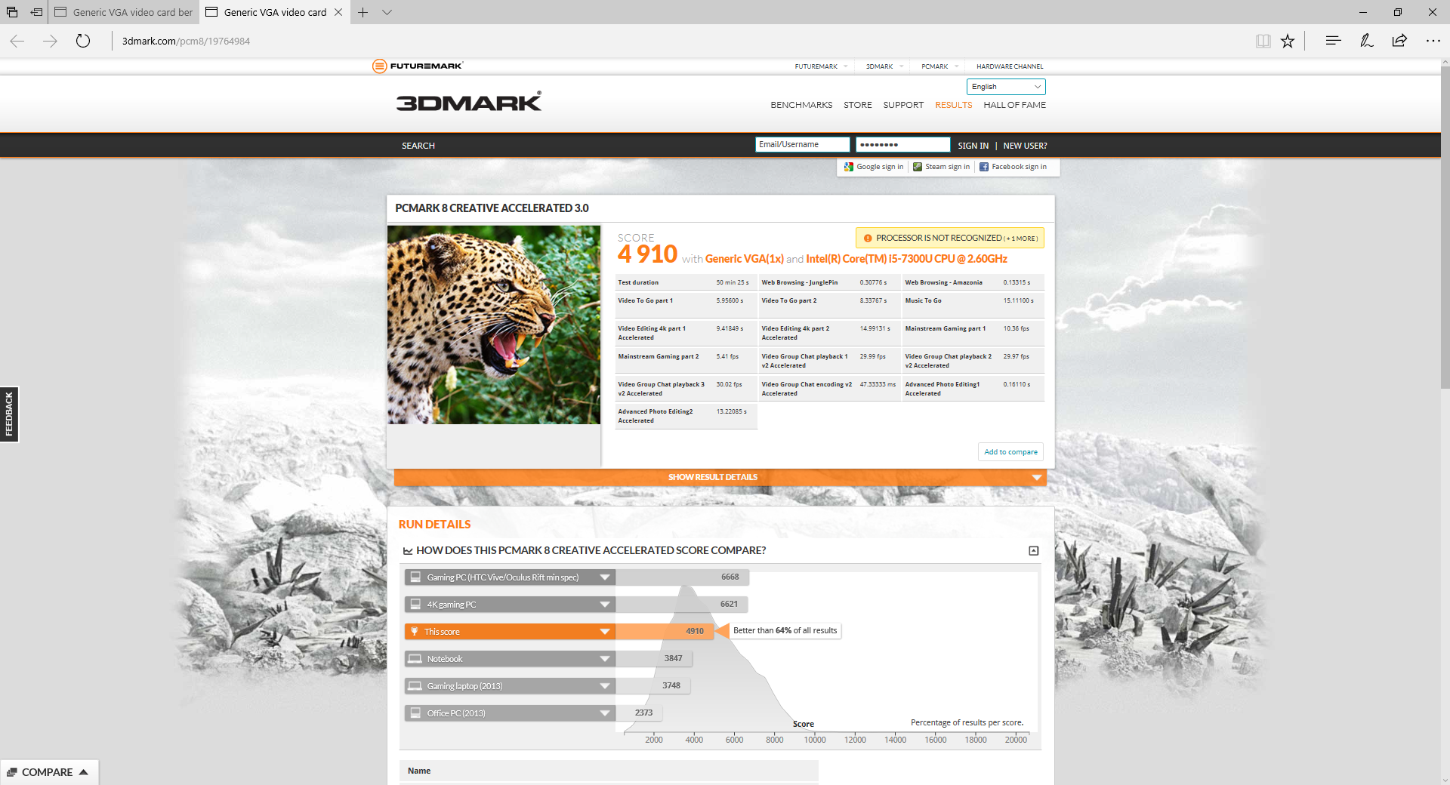Show the tab previews chevron
The height and width of the screenshot is (785, 1450).
[387, 12]
